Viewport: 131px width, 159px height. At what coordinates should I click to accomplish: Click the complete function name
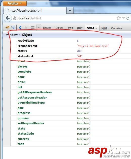tap(24, 72)
